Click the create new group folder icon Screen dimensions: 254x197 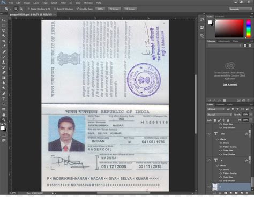pyautogui.click(x=236, y=193)
